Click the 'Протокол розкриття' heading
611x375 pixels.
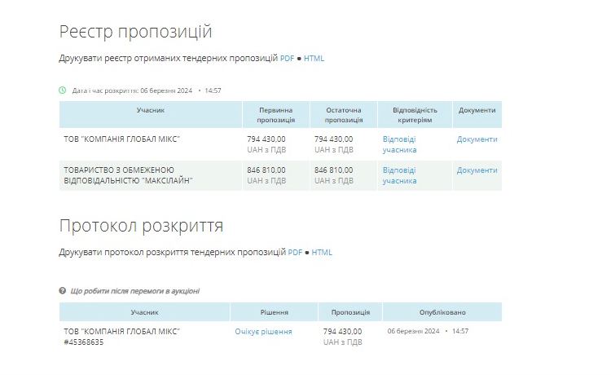[x=141, y=226]
